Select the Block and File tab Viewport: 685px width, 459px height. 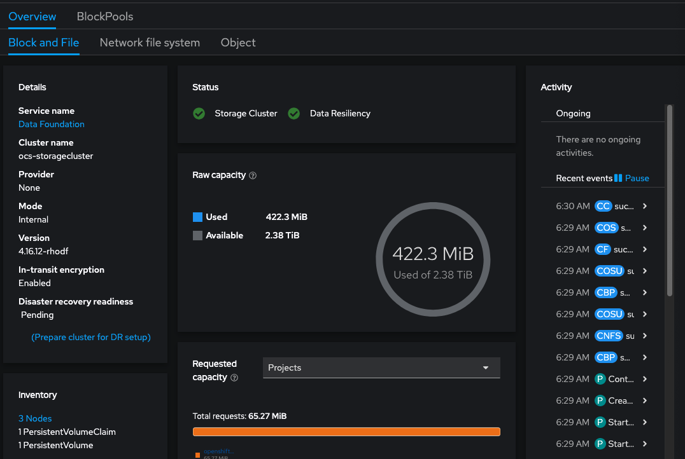pyautogui.click(x=44, y=43)
